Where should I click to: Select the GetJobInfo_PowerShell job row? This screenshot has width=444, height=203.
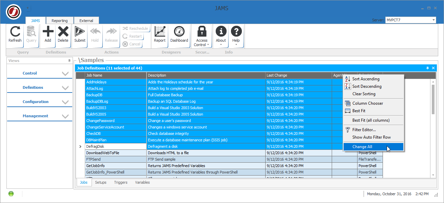pos(234,172)
